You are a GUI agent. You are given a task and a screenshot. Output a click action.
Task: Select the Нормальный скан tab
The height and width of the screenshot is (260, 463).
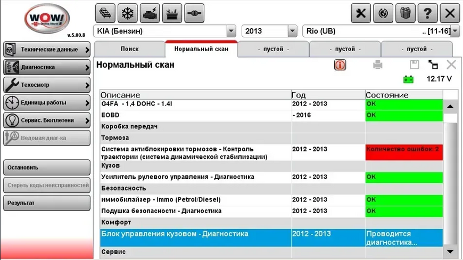pos(201,49)
